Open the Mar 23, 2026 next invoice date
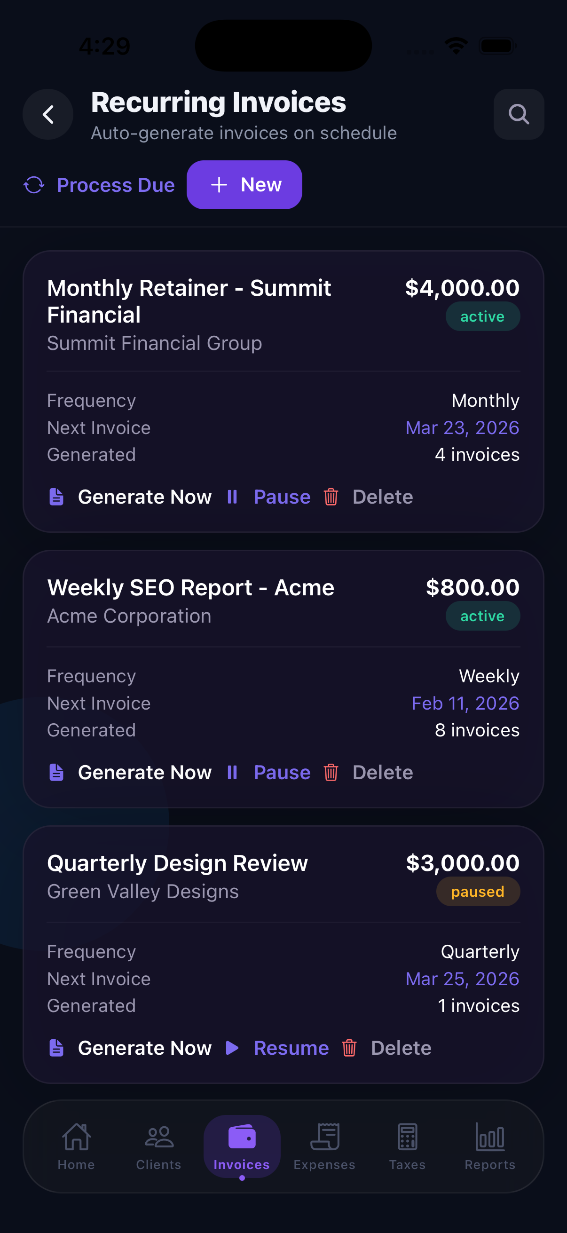The image size is (567, 1233). coord(461,427)
